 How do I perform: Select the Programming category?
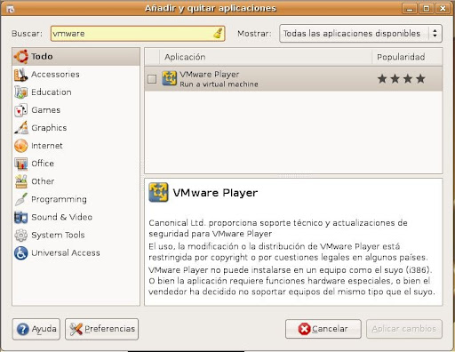click(x=76, y=199)
